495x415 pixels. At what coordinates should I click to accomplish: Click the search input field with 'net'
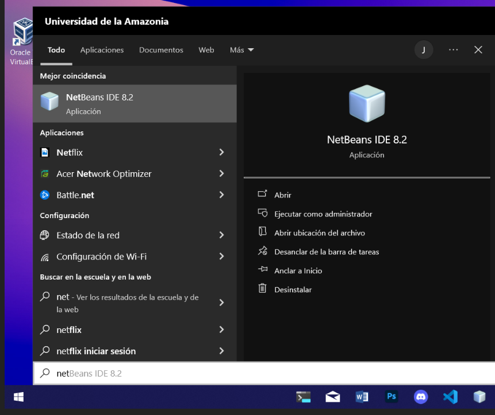[264, 373]
